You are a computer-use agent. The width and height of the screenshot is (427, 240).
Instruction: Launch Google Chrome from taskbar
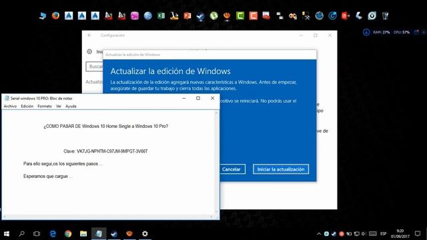(68, 234)
